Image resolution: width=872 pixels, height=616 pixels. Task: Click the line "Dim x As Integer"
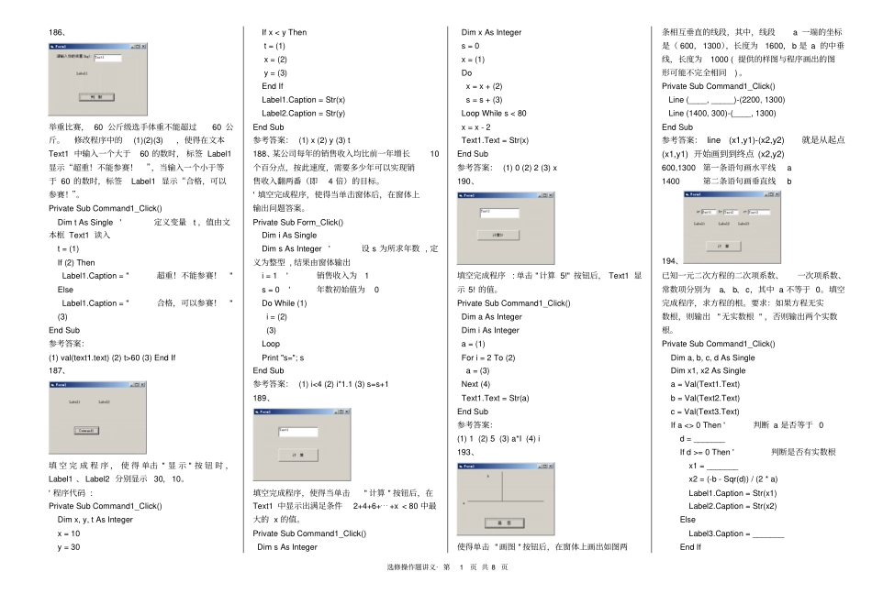[x=492, y=32]
